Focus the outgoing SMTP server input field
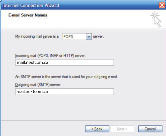 point(64,92)
